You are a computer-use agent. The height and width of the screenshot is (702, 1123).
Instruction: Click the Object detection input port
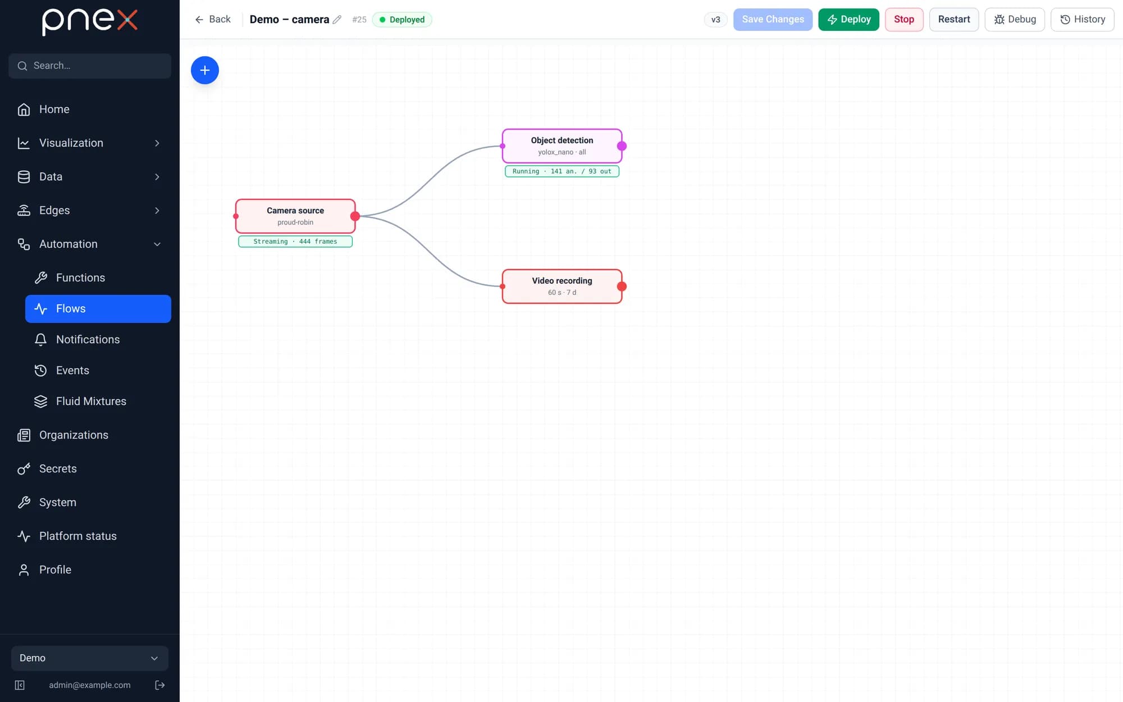[503, 146]
